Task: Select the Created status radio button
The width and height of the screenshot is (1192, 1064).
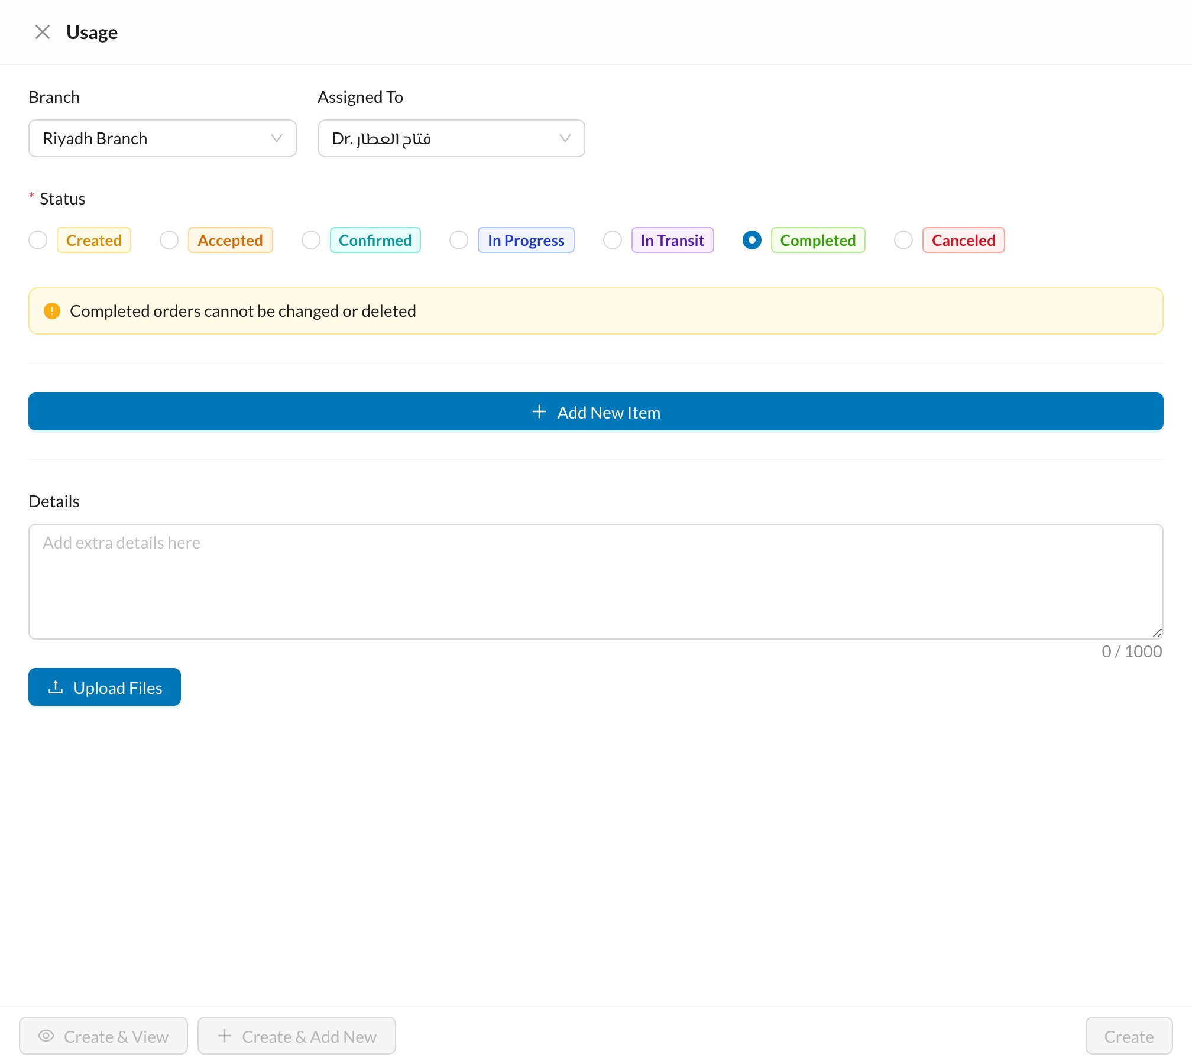Action: pyautogui.click(x=38, y=240)
